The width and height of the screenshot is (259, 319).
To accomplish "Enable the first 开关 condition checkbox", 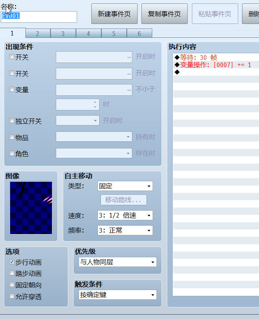I will 12,57.
